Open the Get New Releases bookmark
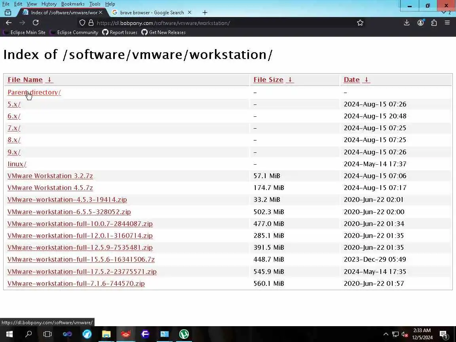Viewport: 456px width, 342px height. pos(163,32)
